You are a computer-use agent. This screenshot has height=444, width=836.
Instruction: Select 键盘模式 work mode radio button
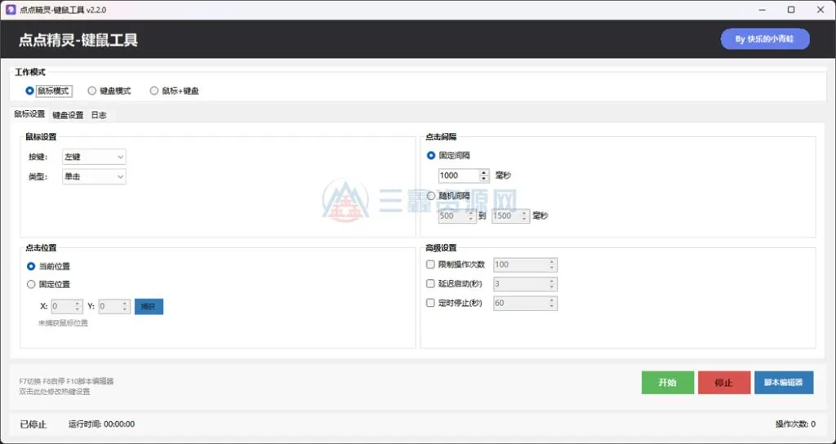coord(91,91)
